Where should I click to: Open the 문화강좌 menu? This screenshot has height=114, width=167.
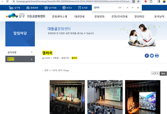pyautogui.click(x=99, y=16)
